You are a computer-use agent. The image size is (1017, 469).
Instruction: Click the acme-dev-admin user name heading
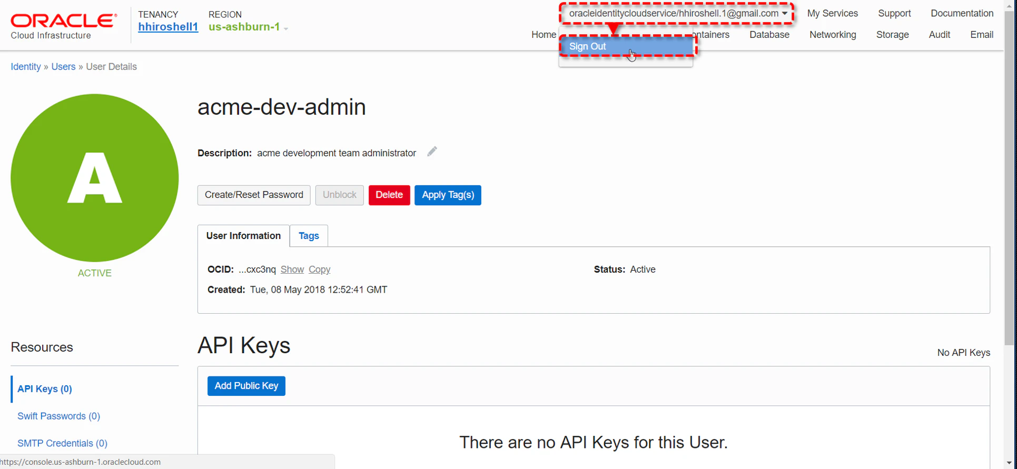coord(282,107)
